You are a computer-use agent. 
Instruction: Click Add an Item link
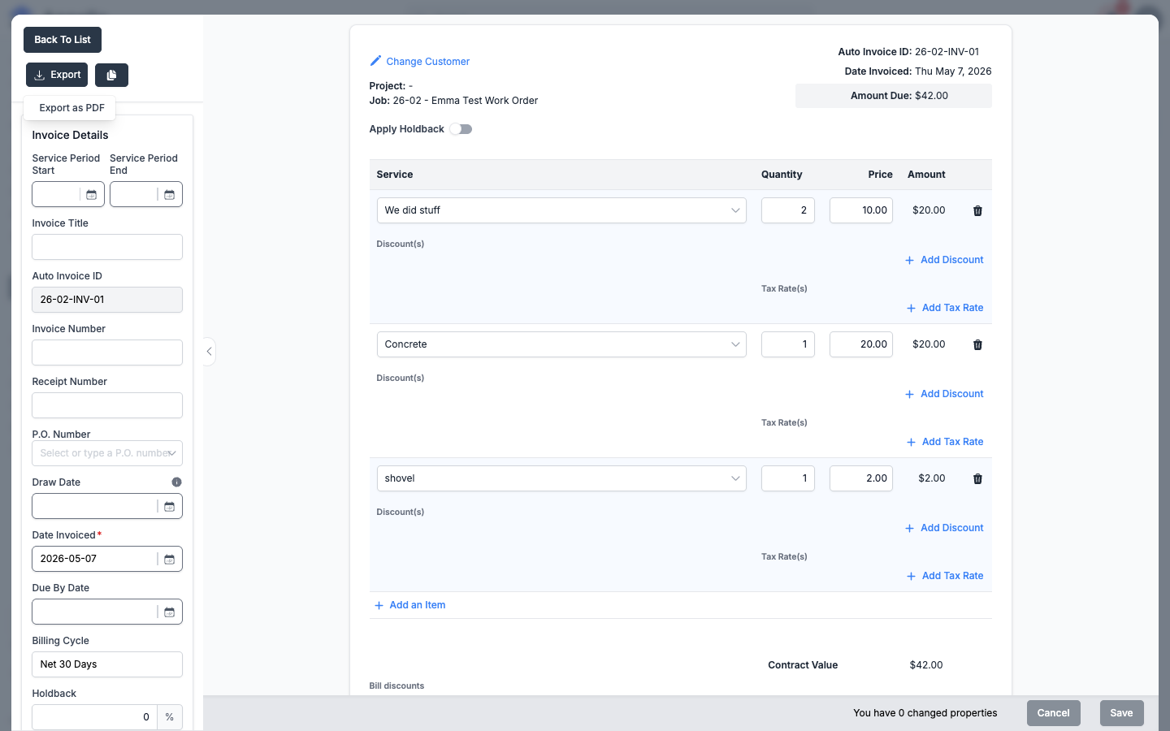[409, 605]
